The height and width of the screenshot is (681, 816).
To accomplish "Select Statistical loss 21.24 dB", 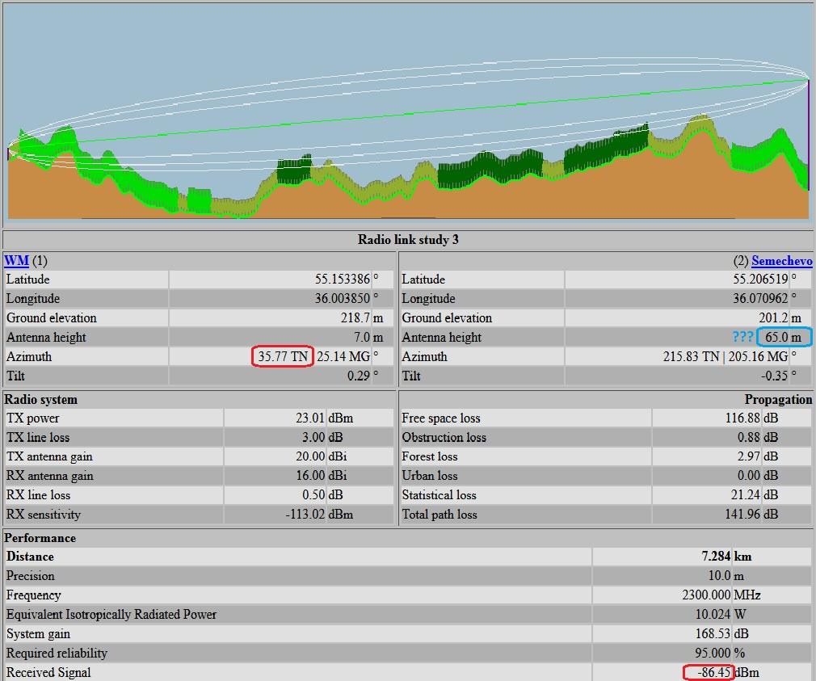I will pos(755,495).
